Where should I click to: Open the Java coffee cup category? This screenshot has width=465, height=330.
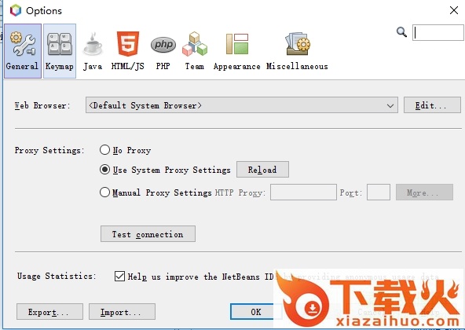[x=93, y=51]
